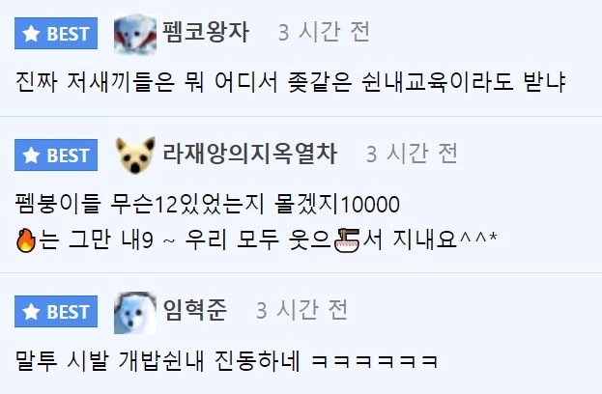Click the fire emoji in second comment
This screenshot has width=602, height=394.
[26, 240]
